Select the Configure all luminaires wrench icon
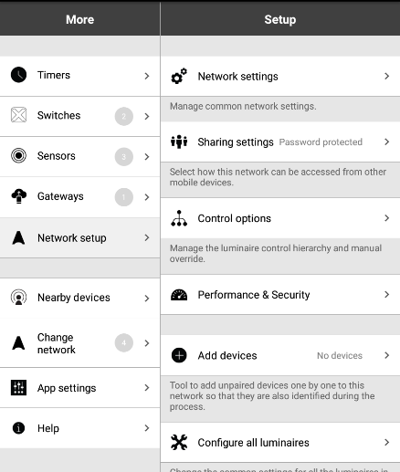 click(179, 442)
